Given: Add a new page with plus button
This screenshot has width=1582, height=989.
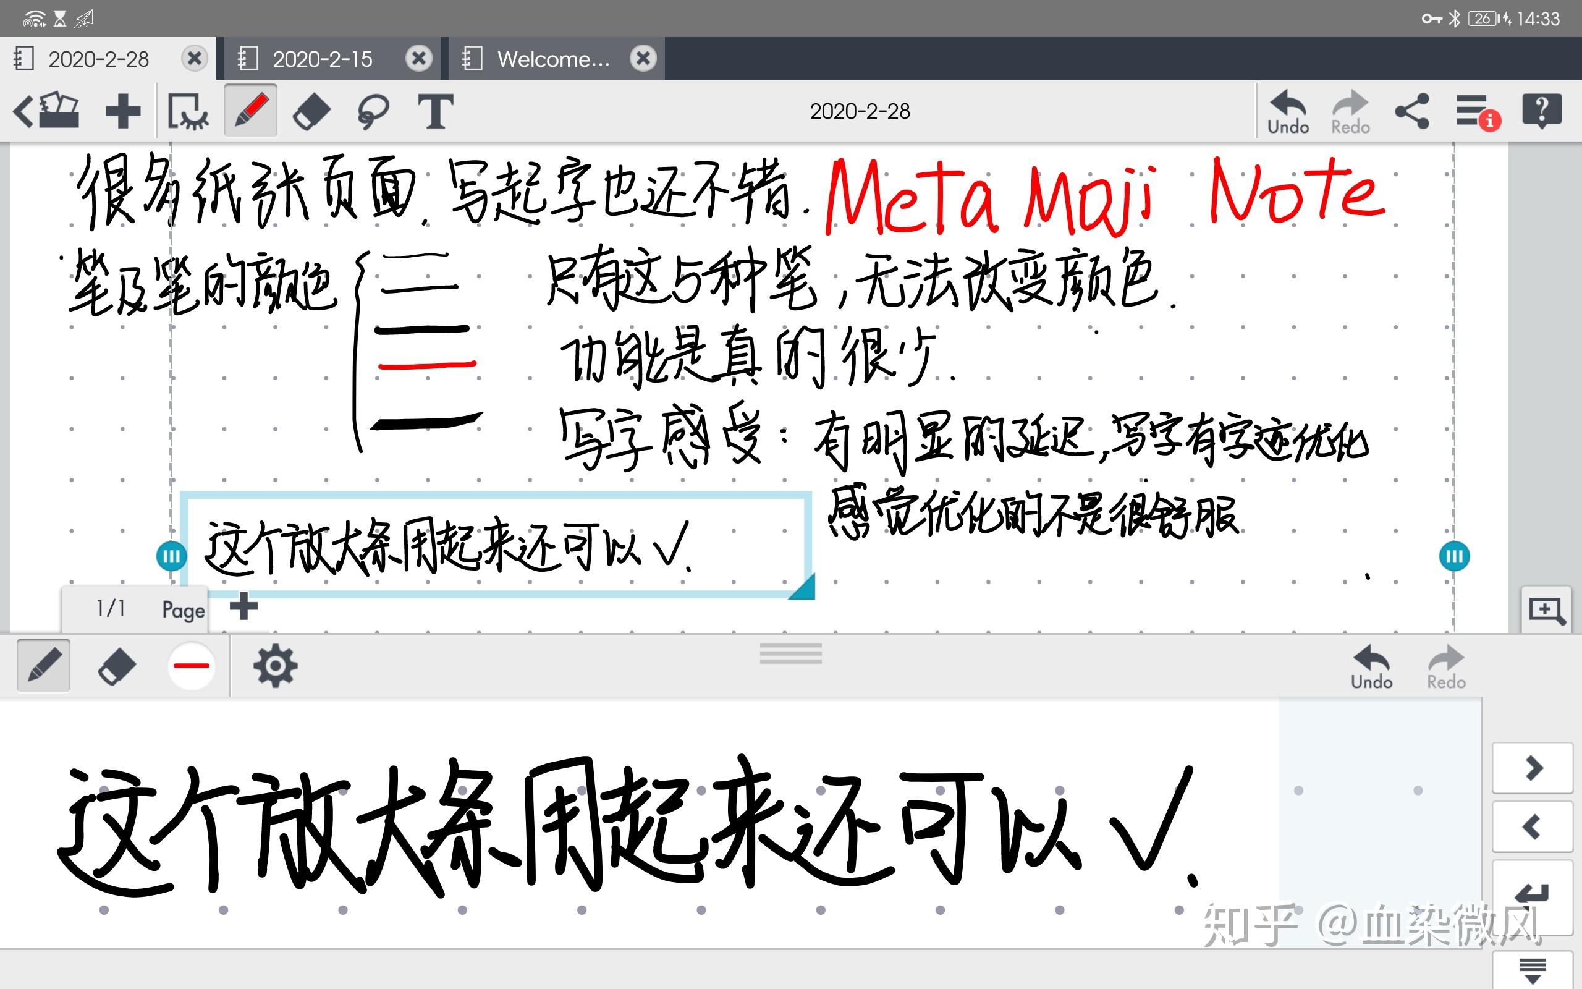Looking at the screenshot, I should (x=244, y=606).
